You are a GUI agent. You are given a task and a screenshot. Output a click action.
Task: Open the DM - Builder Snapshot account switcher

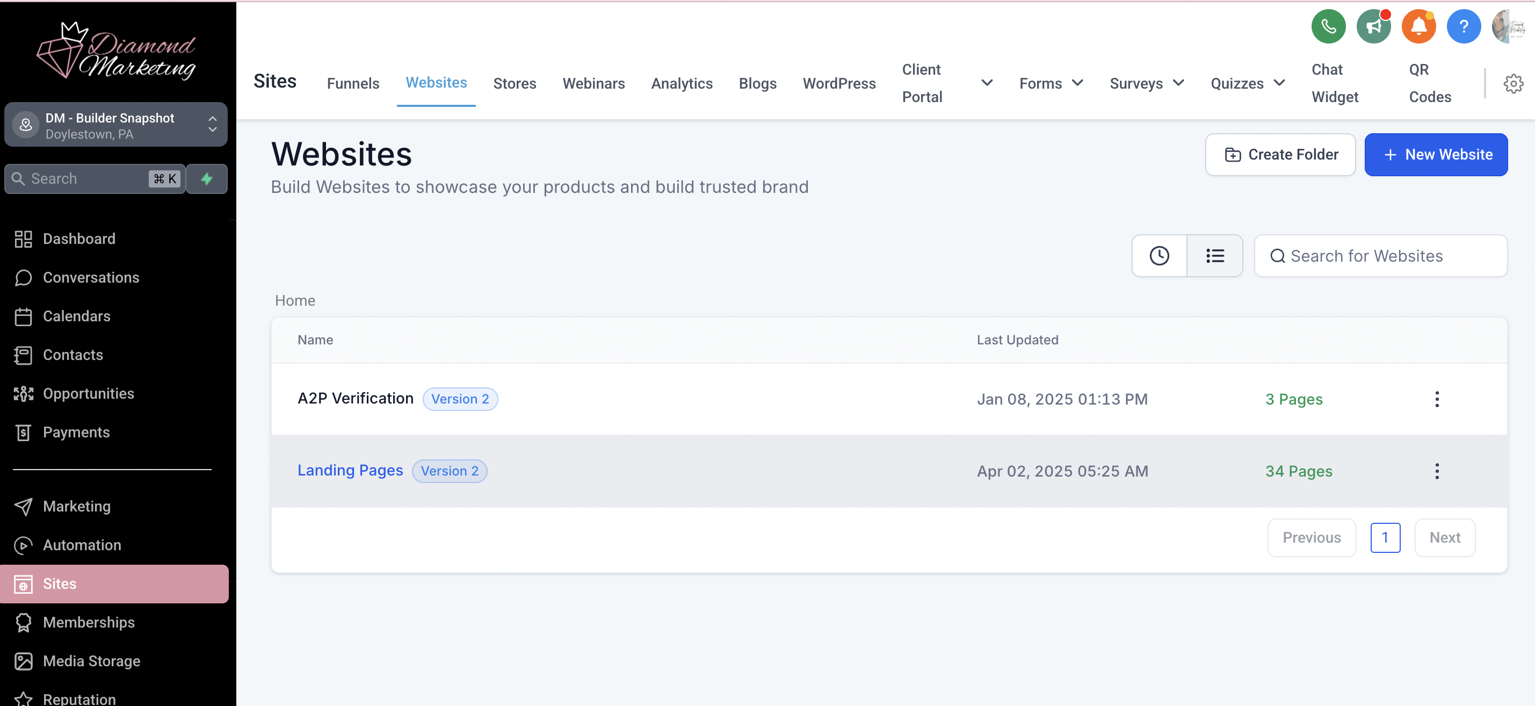coord(116,125)
